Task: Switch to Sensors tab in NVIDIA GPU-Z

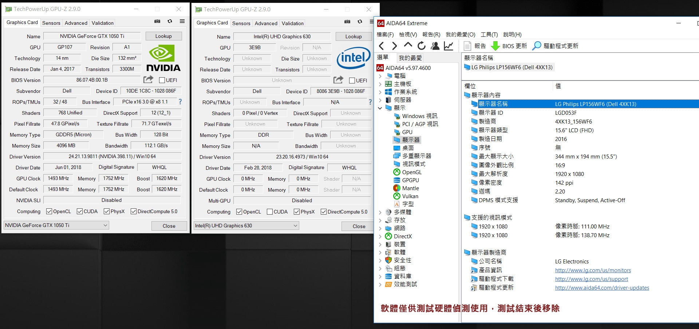Action: pyautogui.click(x=51, y=23)
